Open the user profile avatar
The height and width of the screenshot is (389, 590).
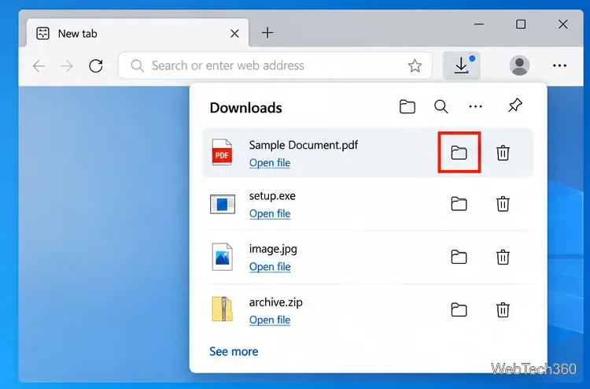coord(519,65)
